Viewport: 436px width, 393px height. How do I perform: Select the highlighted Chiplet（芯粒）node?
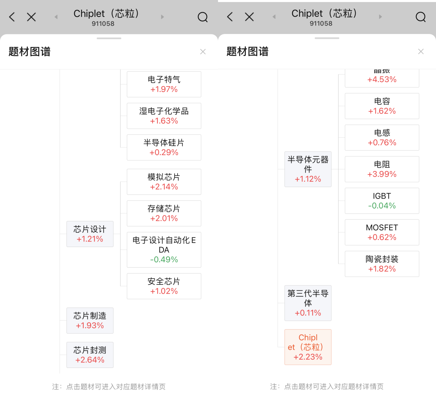tap(308, 347)
